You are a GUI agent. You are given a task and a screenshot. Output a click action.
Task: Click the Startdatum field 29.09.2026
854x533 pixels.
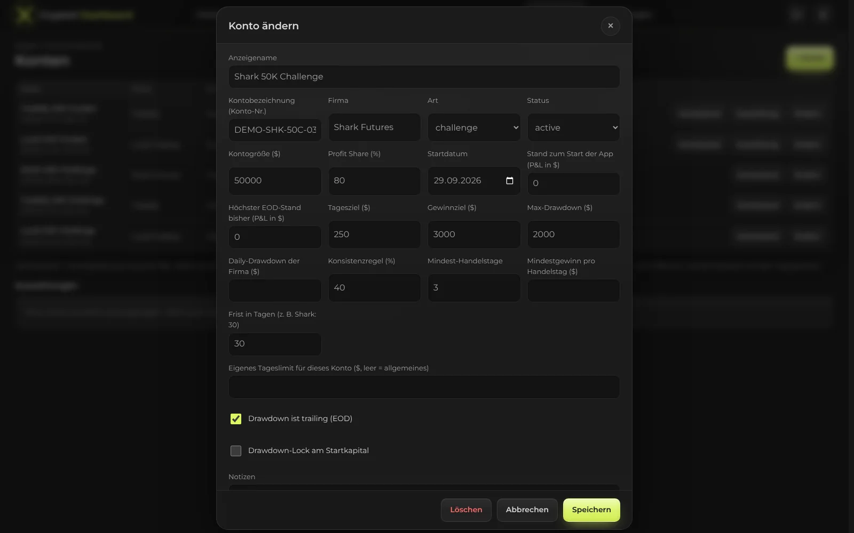[x=474, y=181]
